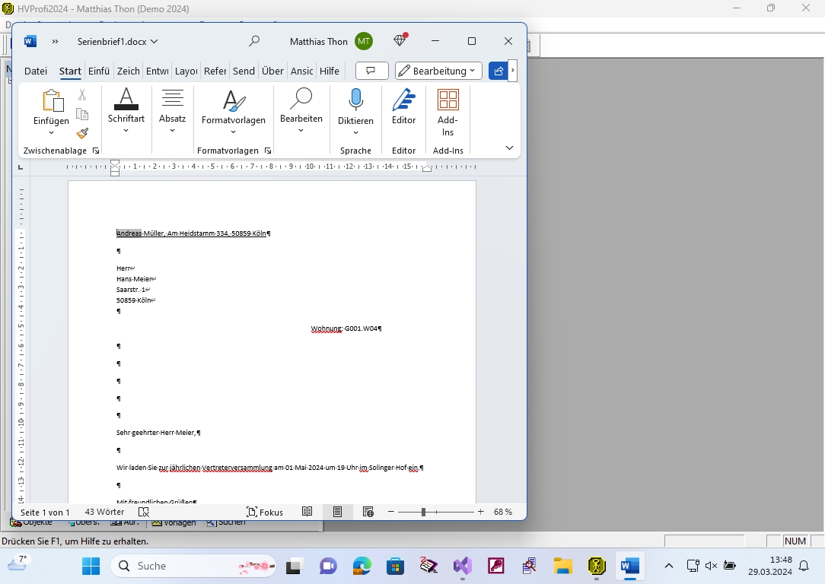Click the Hans Meier address line
This screenshot has height=584, width=825.
pyautogui.click(x=136, y=279)
